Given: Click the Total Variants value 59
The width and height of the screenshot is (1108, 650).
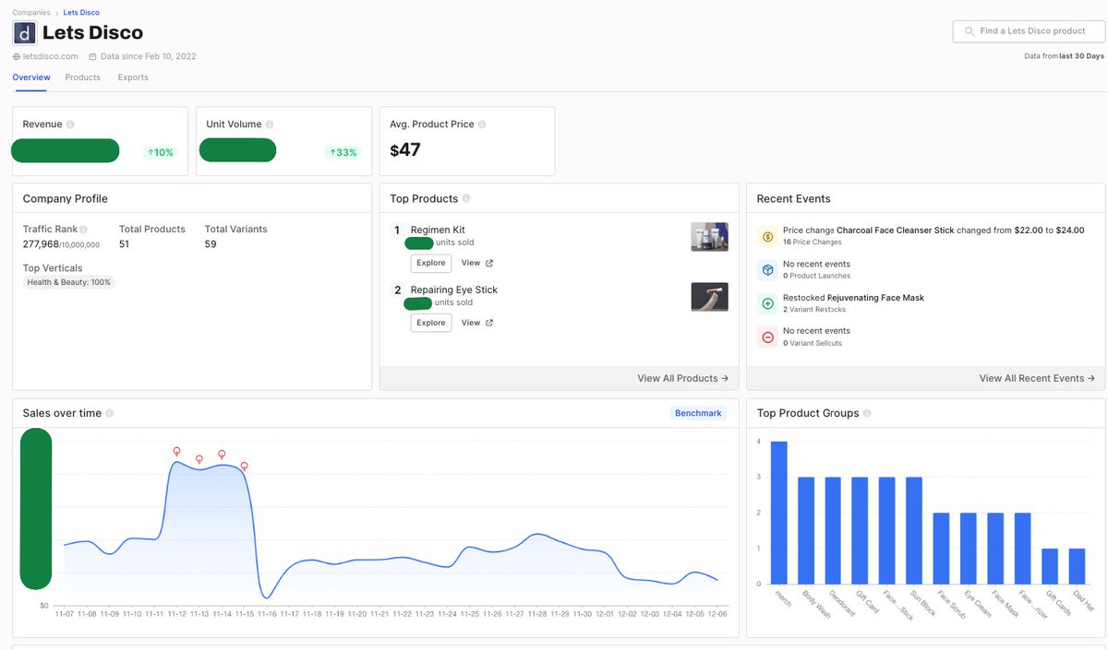Looking at the screenshot, I should 211,244.
